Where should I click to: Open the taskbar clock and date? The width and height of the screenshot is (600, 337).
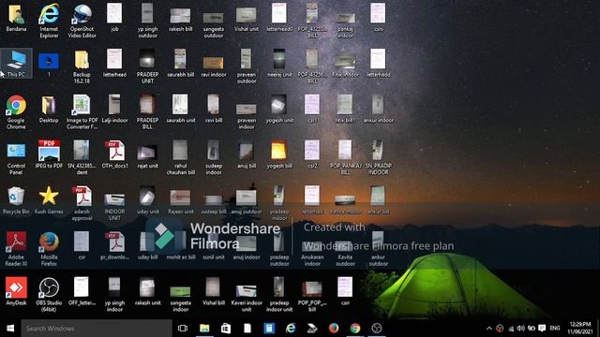tap(580, 329)
